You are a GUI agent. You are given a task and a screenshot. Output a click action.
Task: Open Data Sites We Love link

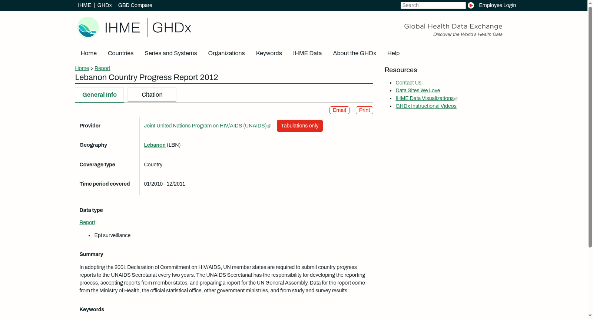tap(418, 91)
